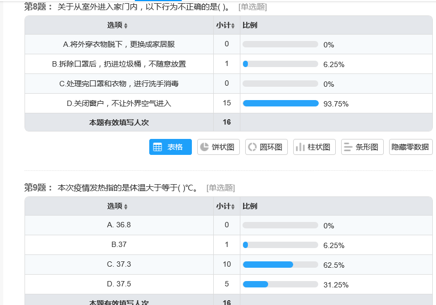
Task: Click the 62.5% bar for C. 37.3
Action: click(280, 265)
